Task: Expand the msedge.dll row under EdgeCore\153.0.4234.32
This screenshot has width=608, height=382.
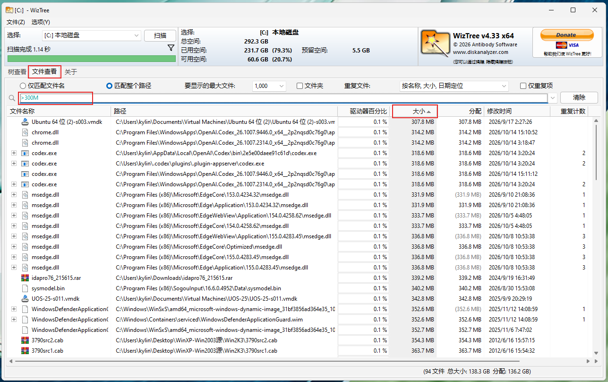Action: [x=14, y=194]
